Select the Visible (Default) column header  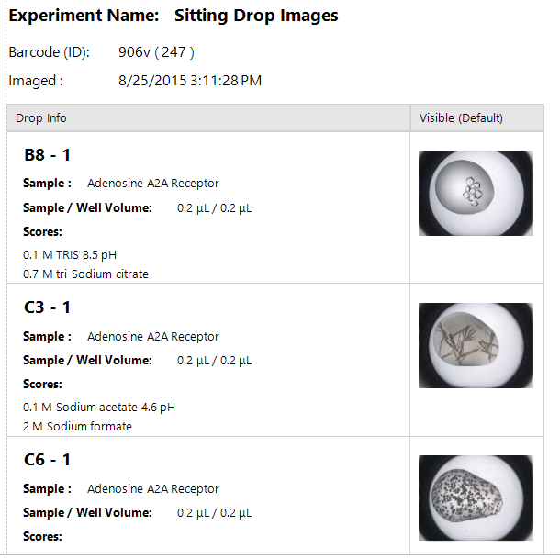(461, 117)
